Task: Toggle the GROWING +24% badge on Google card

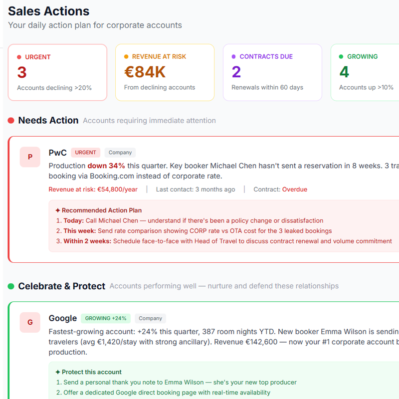Action: pyautogui.click(x=105, y=318)
